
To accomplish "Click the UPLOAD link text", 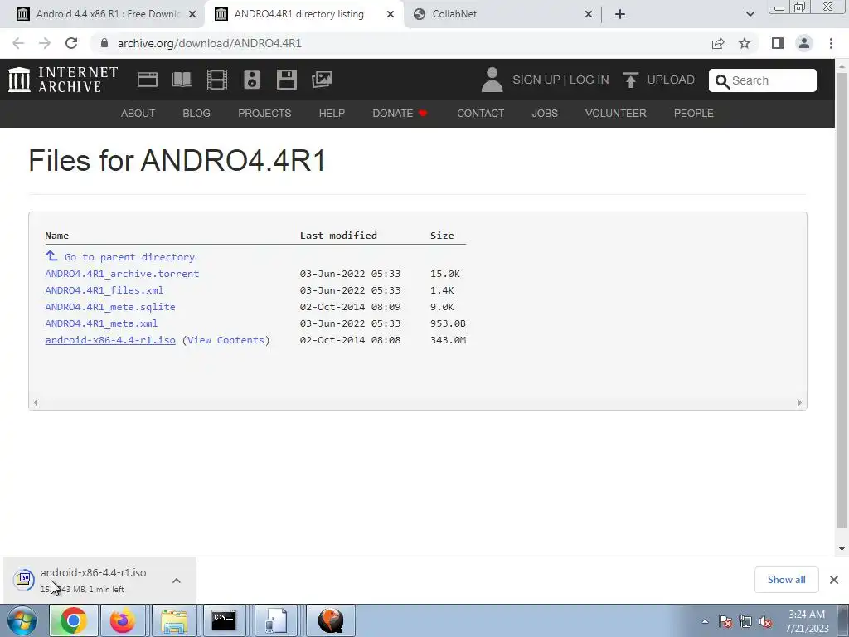I will click(x=671, y=80).
